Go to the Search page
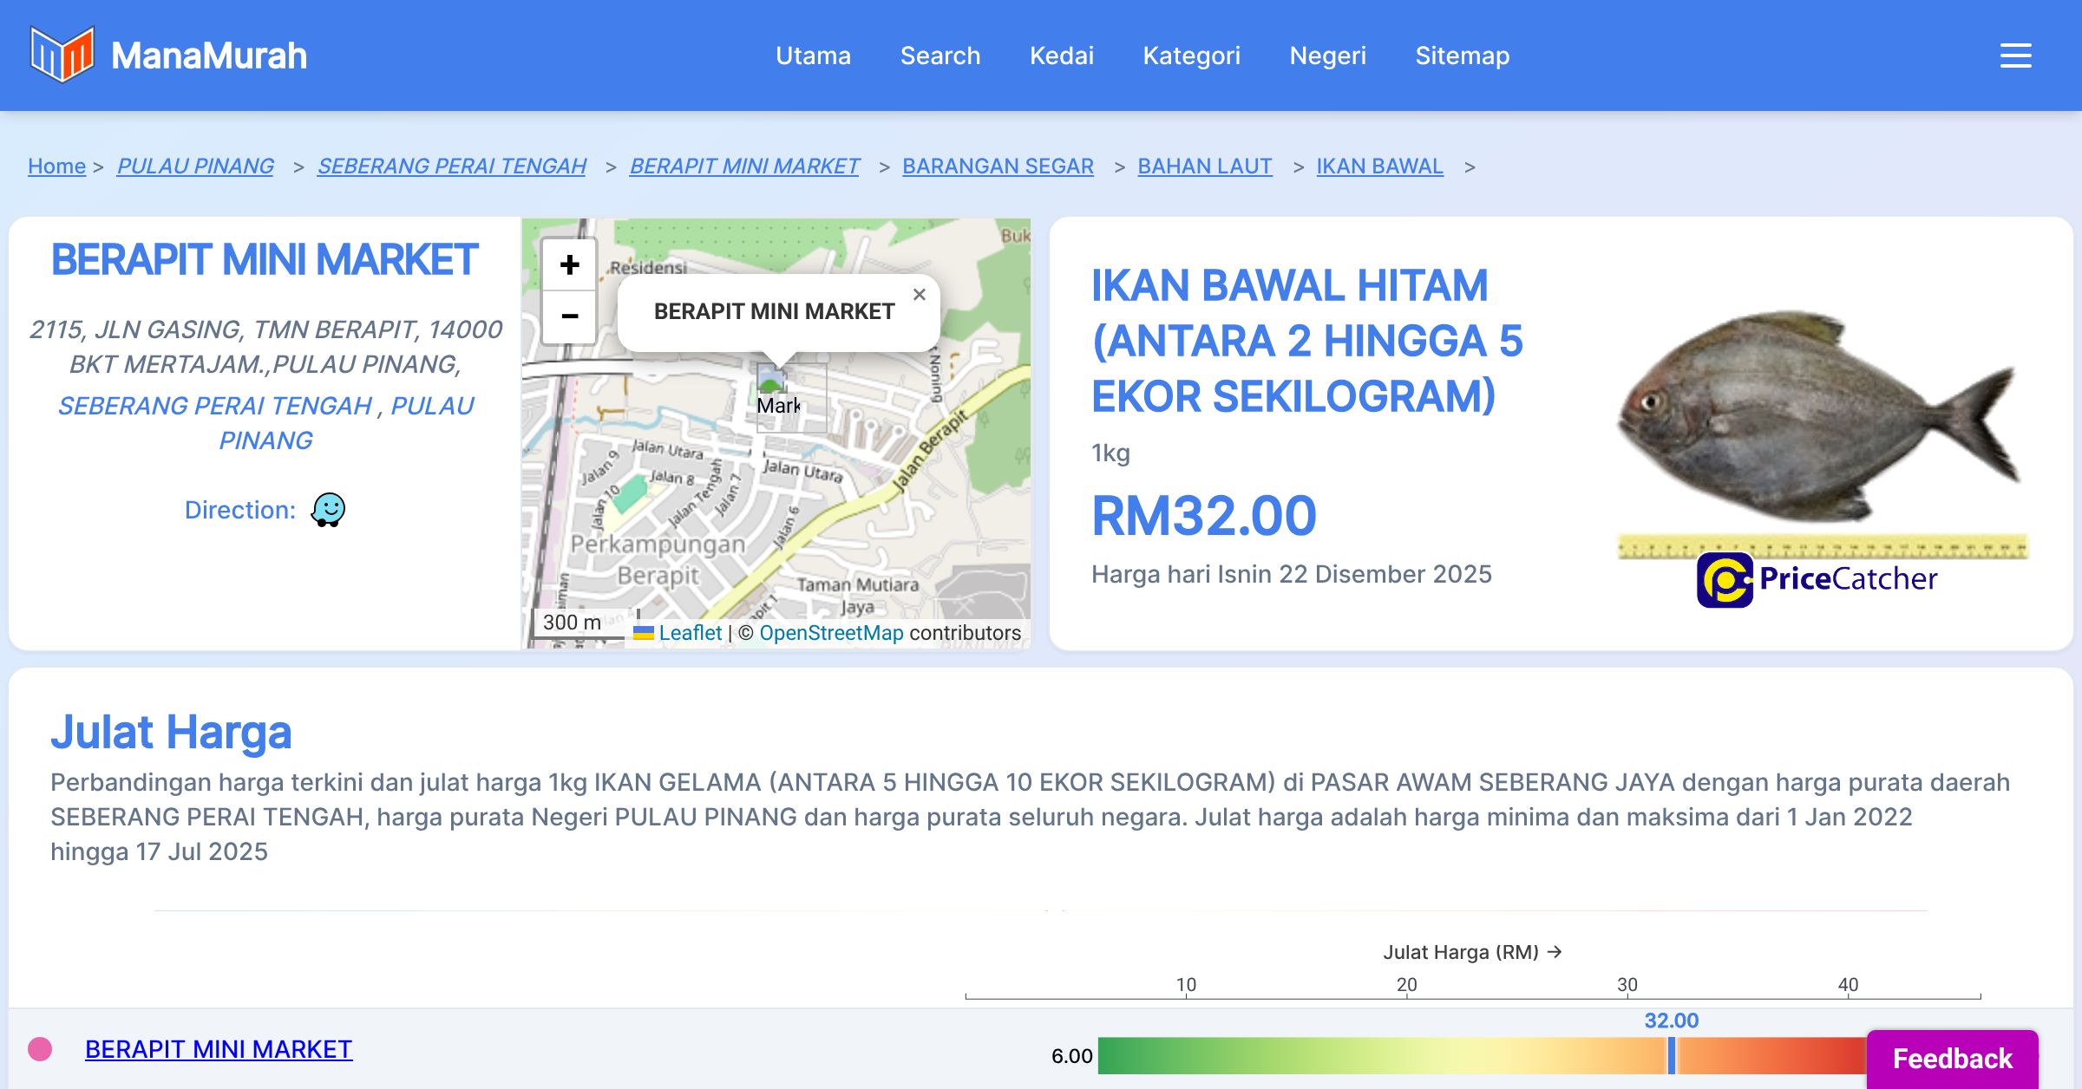This screenshot has width=2082, height=1089. tap(940, 55)
